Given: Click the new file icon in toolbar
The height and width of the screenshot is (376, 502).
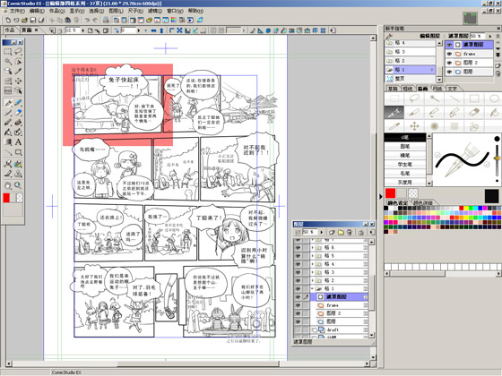Looking at the screenshot, I should 8,20.
